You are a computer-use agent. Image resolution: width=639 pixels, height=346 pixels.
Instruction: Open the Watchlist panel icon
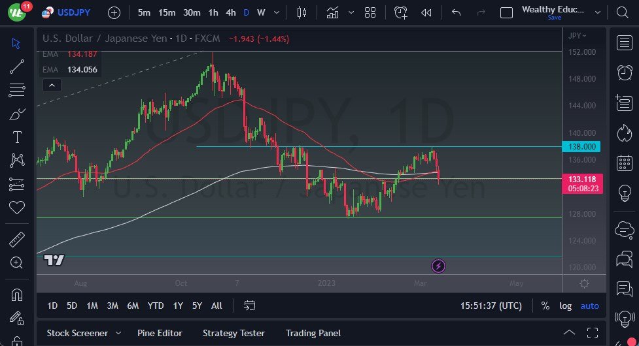[624, 43]
